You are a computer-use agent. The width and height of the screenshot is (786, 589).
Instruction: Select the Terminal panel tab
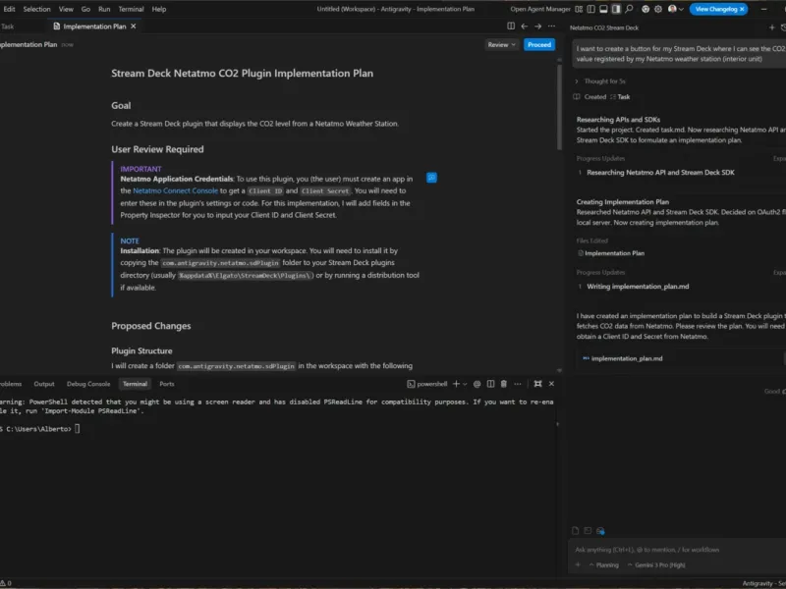135,384
